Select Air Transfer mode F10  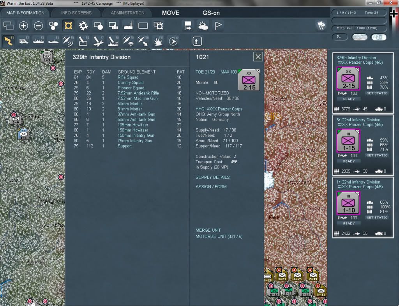tap(143, 41)
